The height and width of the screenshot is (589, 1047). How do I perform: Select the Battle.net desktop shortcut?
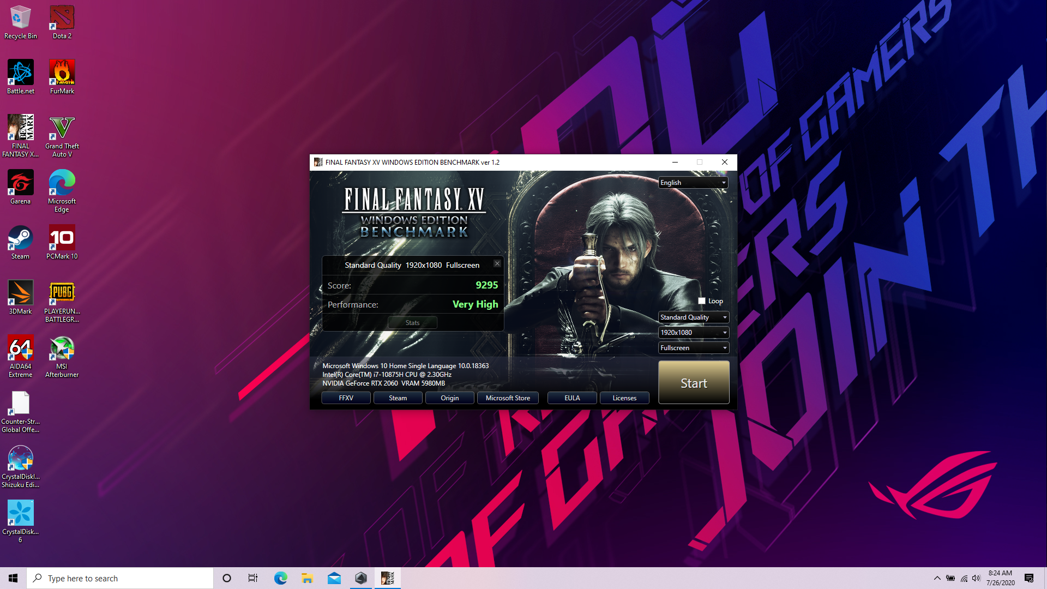coord(21,77)
